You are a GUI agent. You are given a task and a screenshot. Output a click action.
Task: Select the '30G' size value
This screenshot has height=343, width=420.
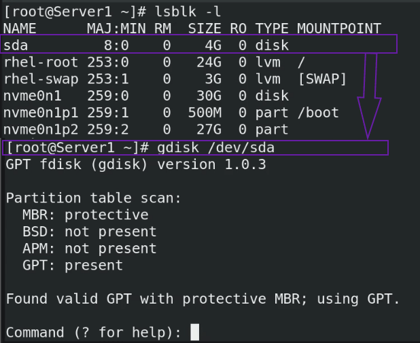pos(209,96)
